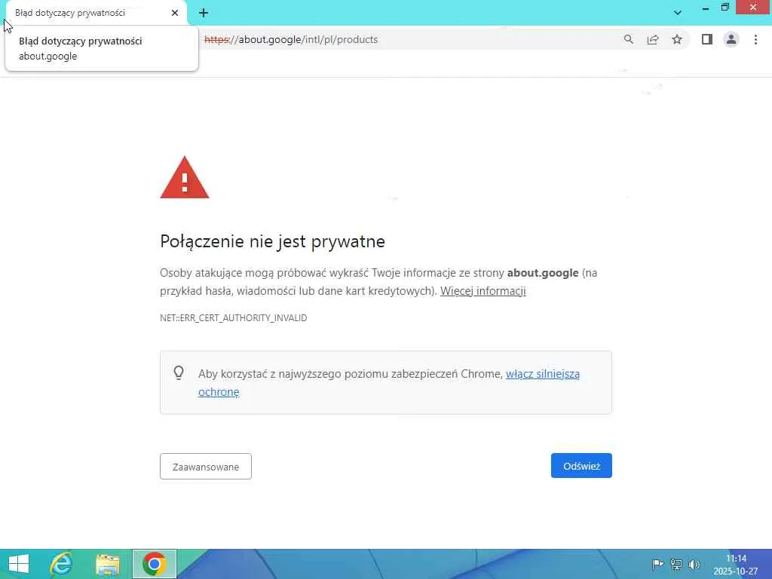772x579 pixels.
Task: Click the Odśwież button
Action: pos(581,466)
